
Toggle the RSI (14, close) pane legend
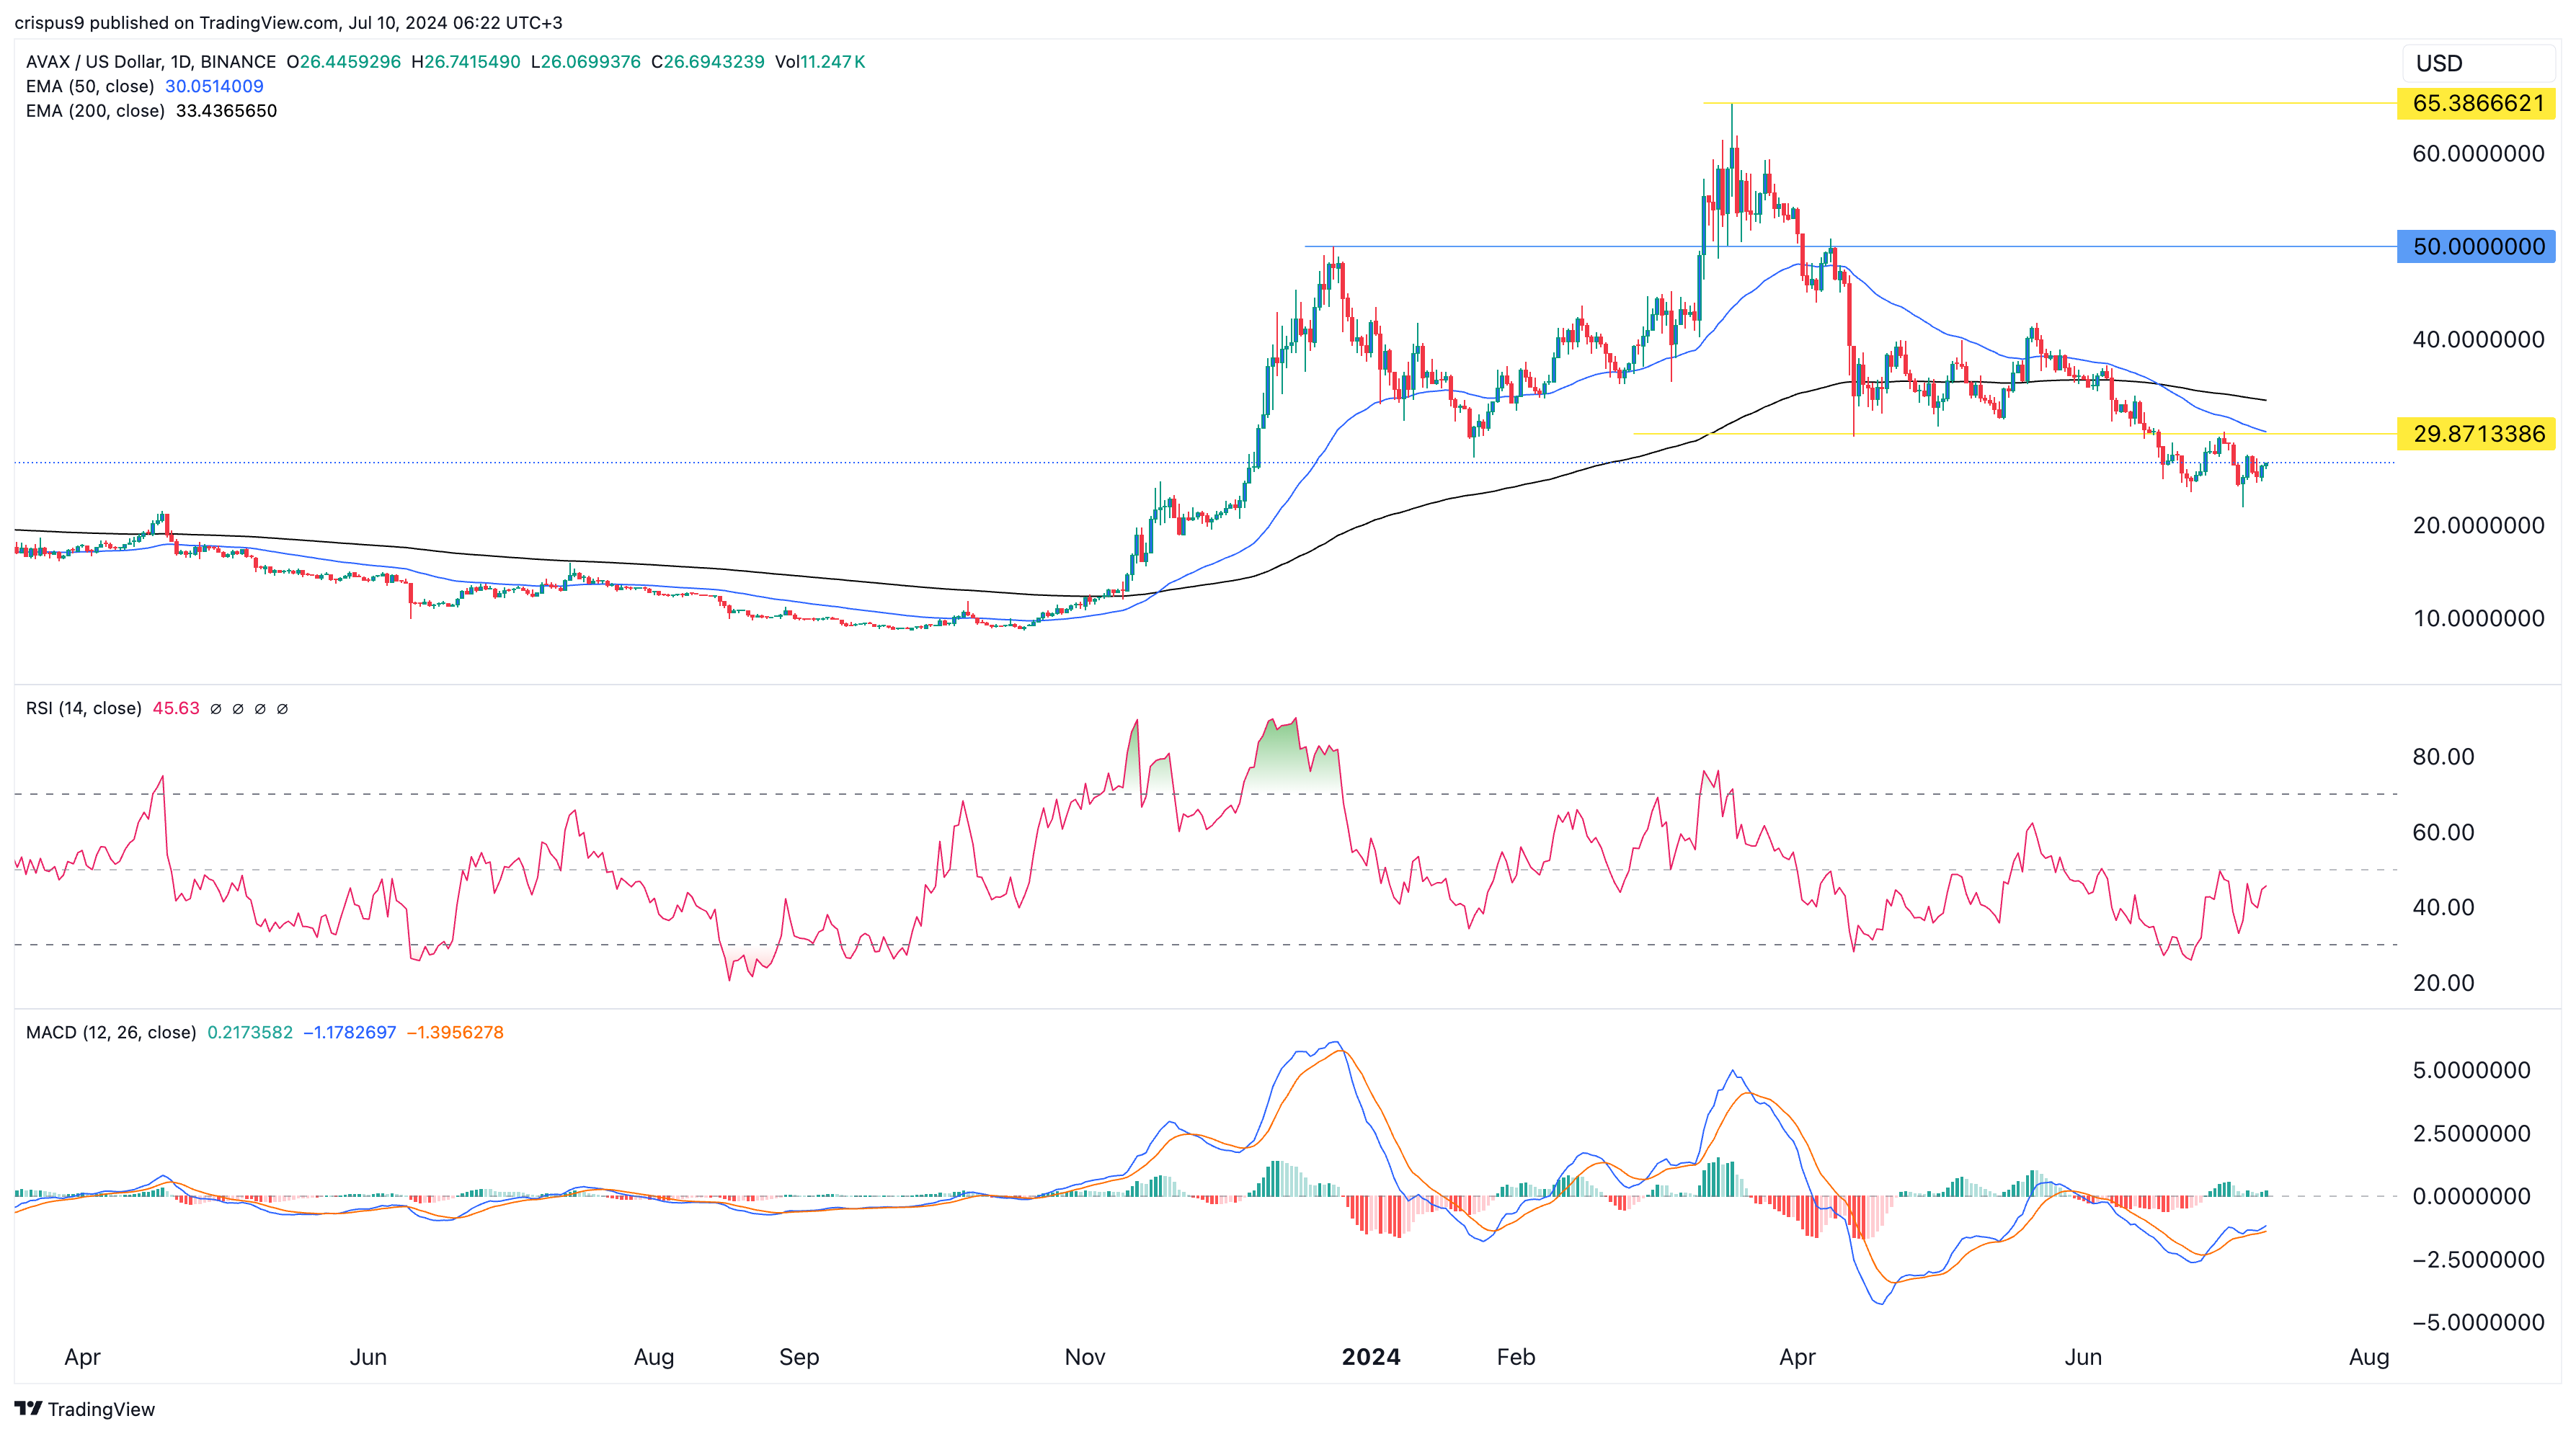tap(83, 708)
